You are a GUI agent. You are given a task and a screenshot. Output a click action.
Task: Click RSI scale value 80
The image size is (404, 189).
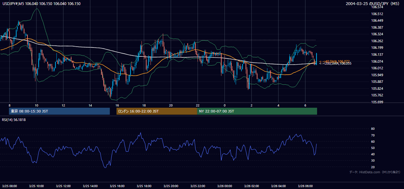[x=373, y=129]
